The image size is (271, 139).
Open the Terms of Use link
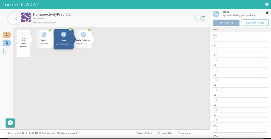[165, 133]
